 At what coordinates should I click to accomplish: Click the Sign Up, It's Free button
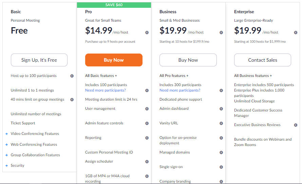point(39,60)
